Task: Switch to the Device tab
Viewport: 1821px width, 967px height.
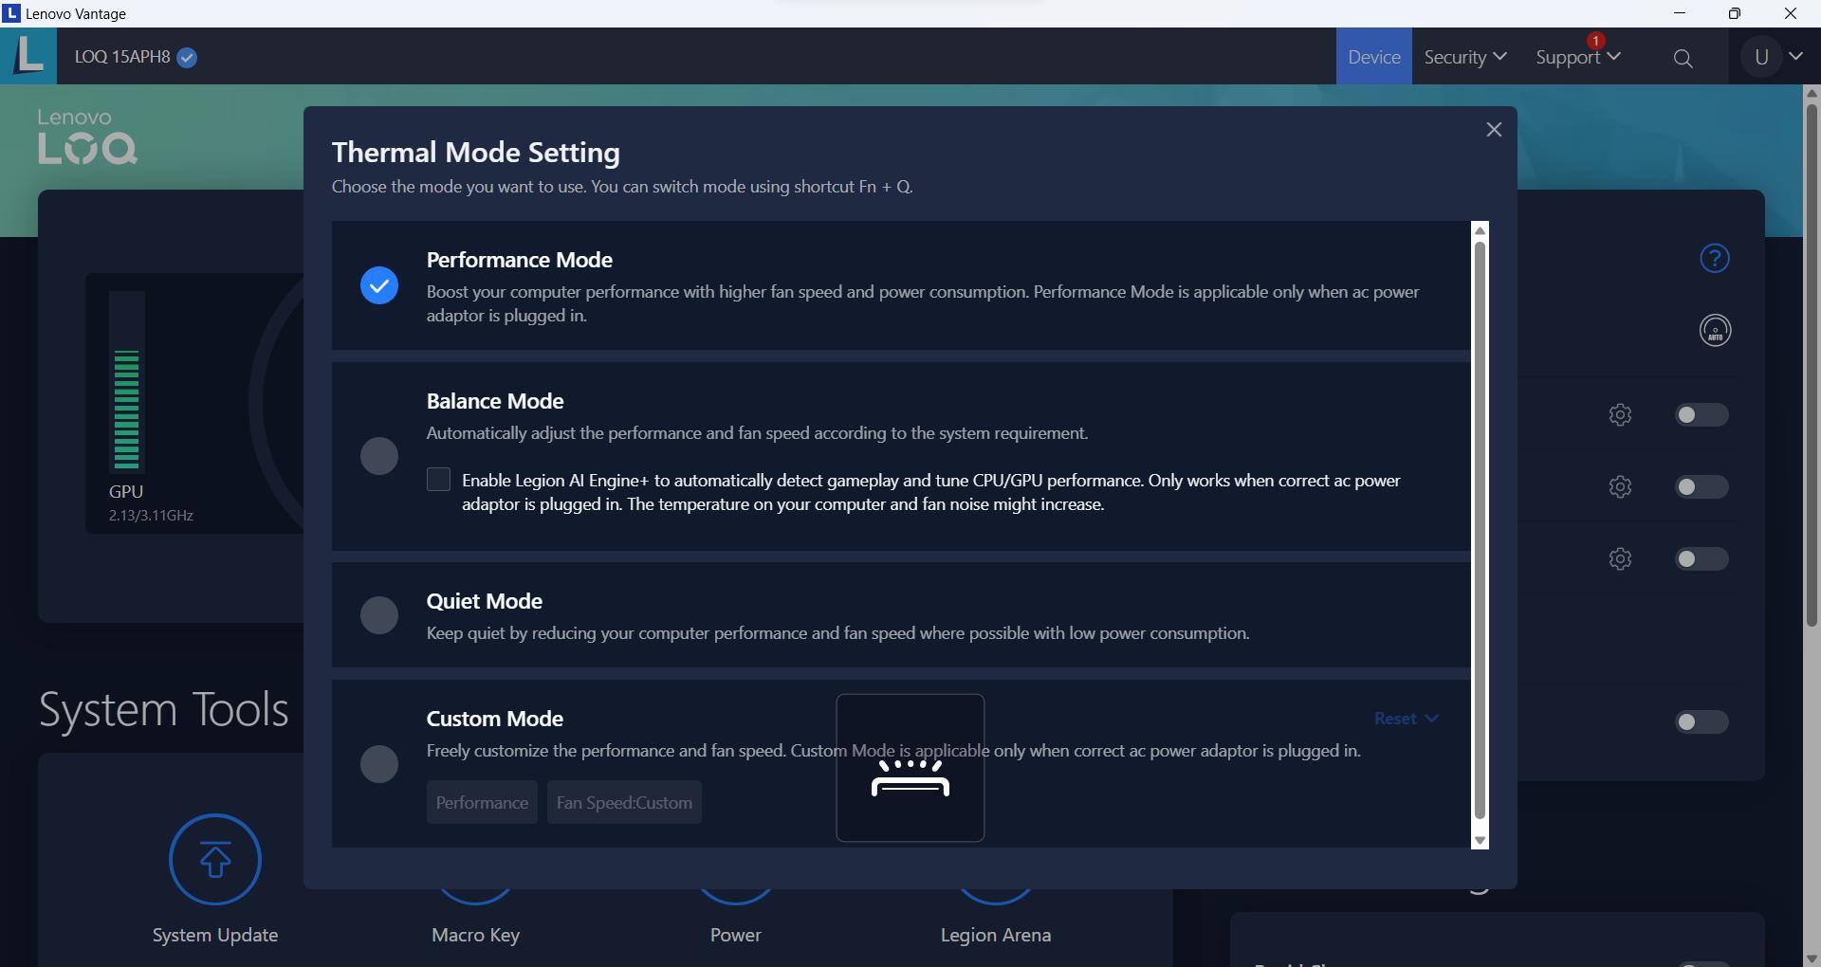Action: (x=1373, y=57)
